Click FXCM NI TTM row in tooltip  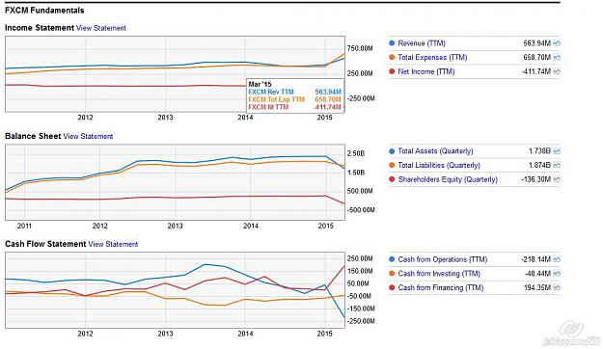(294, 107)
